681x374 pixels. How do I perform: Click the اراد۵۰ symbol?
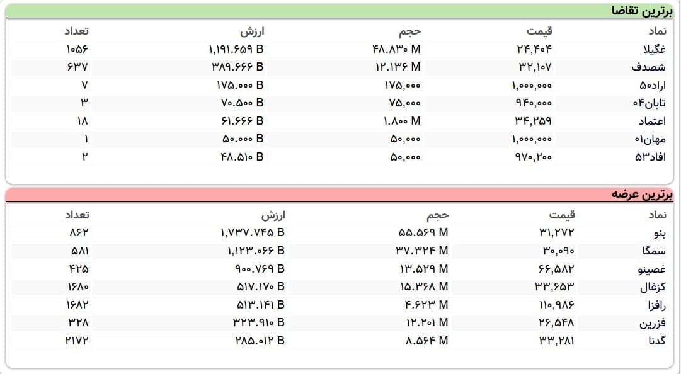pyautogui.click(x=653, y=86)
